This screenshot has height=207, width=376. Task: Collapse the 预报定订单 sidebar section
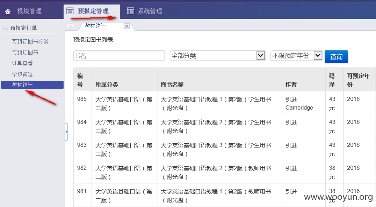click(5, 28)
